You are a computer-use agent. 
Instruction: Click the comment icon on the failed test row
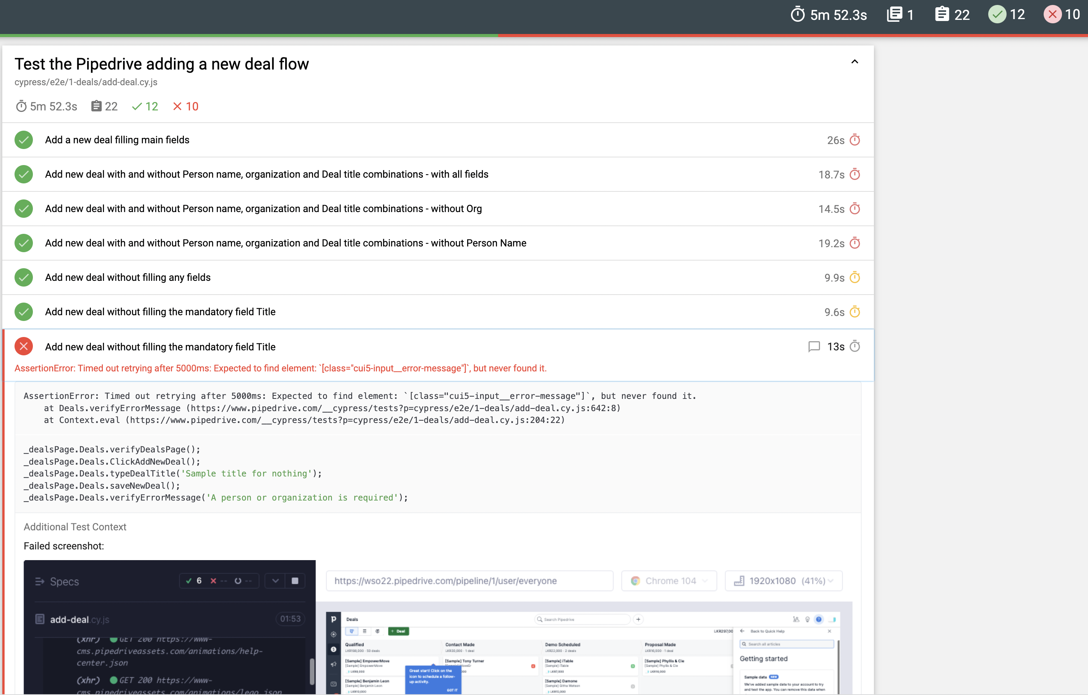tap(814, 347)
